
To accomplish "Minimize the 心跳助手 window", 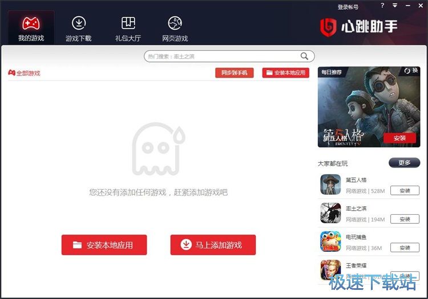I will coord(408,6).
